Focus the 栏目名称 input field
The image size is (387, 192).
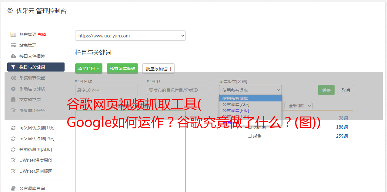[x=106, y=90]
